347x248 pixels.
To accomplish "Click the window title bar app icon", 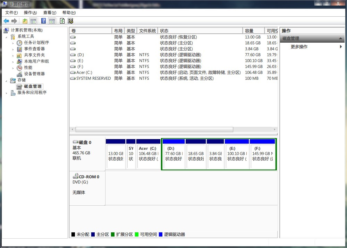I will tap(4, 4).
